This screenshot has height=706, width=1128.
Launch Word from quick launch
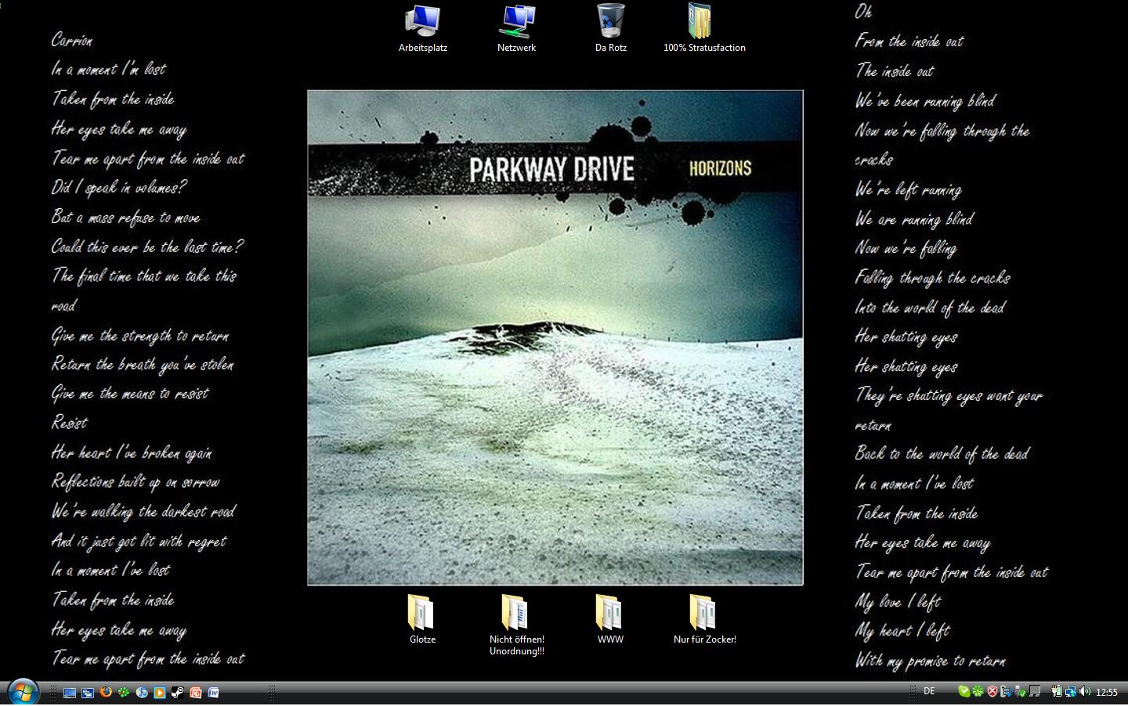click(213, 693)
